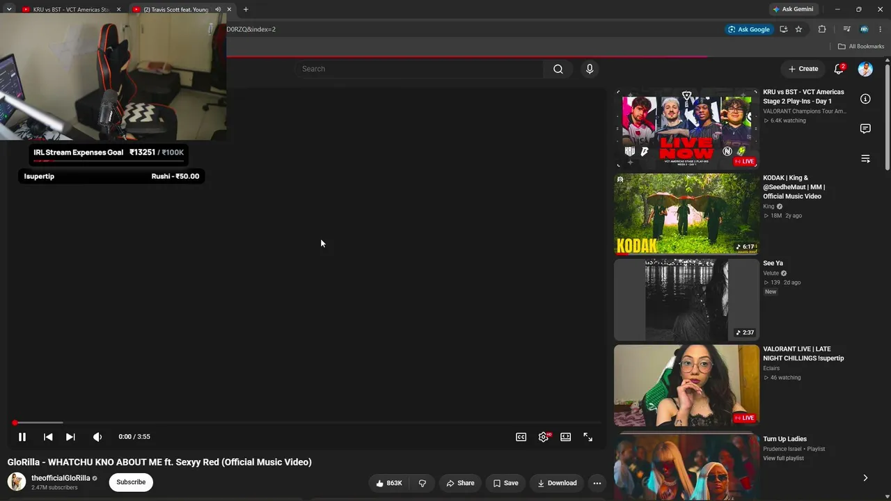The height and width of the screenshot is (501, 891).
Task: Open the media controls icon in toolbar
Action: coord(846,29)
